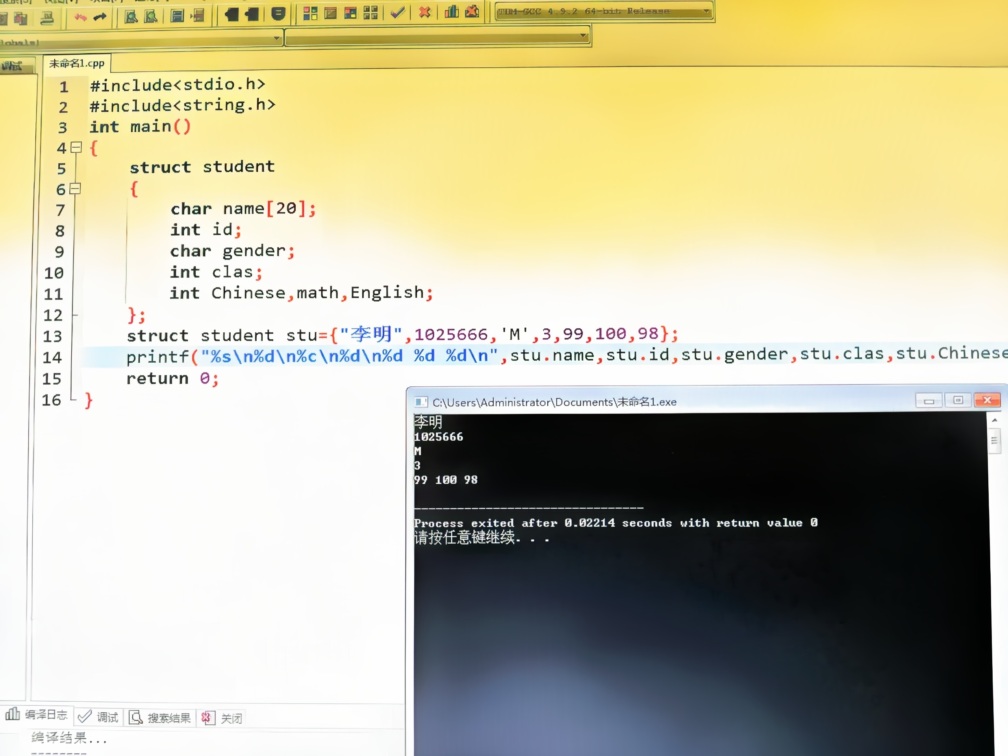The height and width of the screenshot is (756, 1008).
Task: Open the TDM-GCC compiler selection dropdown
Action: (706, 11)
